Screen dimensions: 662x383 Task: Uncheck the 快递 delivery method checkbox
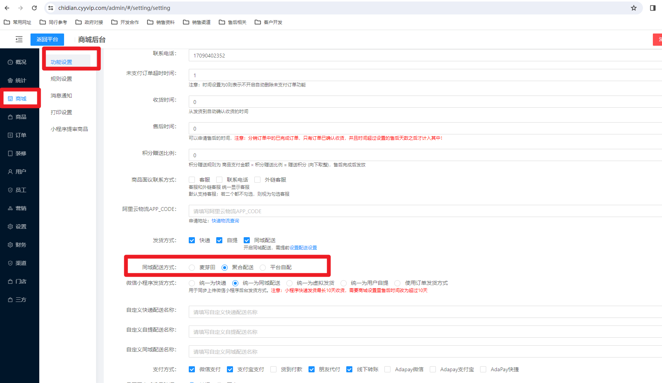point(192,240)
